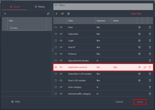Open help for the Host filter

[139, 27]
